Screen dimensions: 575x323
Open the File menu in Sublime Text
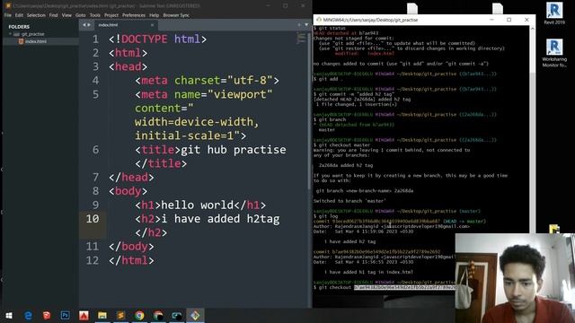[8, 15]
